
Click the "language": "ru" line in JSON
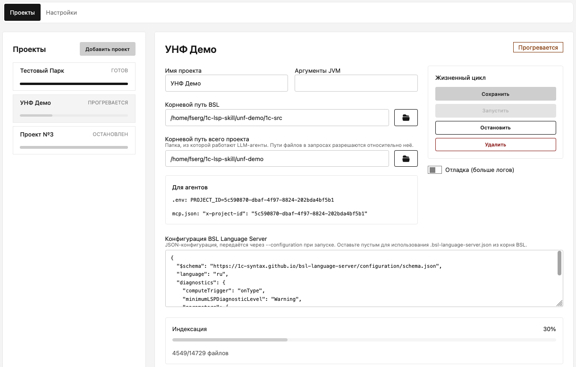(203, 273)
